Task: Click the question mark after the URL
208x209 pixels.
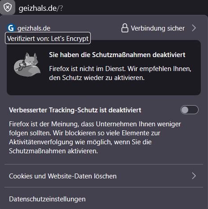Action: tap(62, 9)
